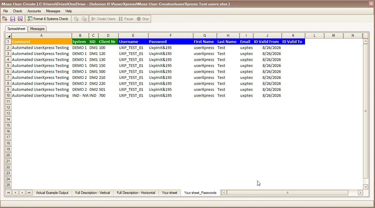Click the Client Nr header cell
The height and width of the screenshot is (208, 375).
[x=108, y=42]
